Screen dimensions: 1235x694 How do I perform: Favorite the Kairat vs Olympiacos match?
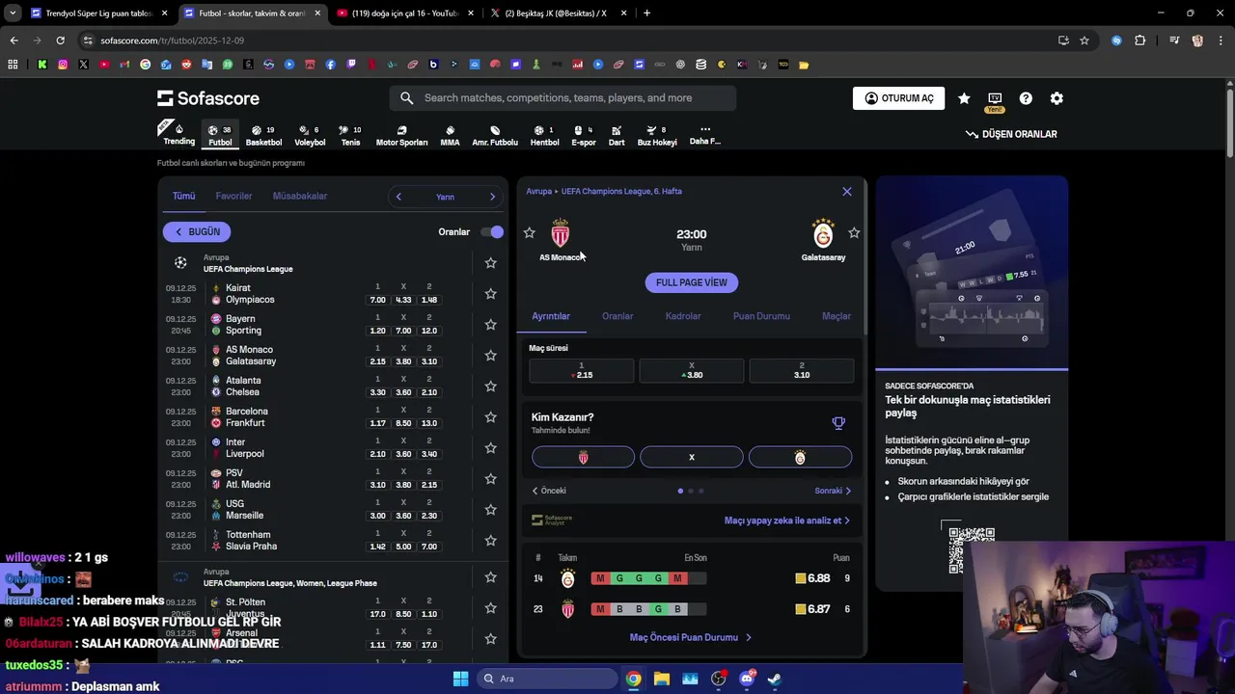tap(490, 293)
